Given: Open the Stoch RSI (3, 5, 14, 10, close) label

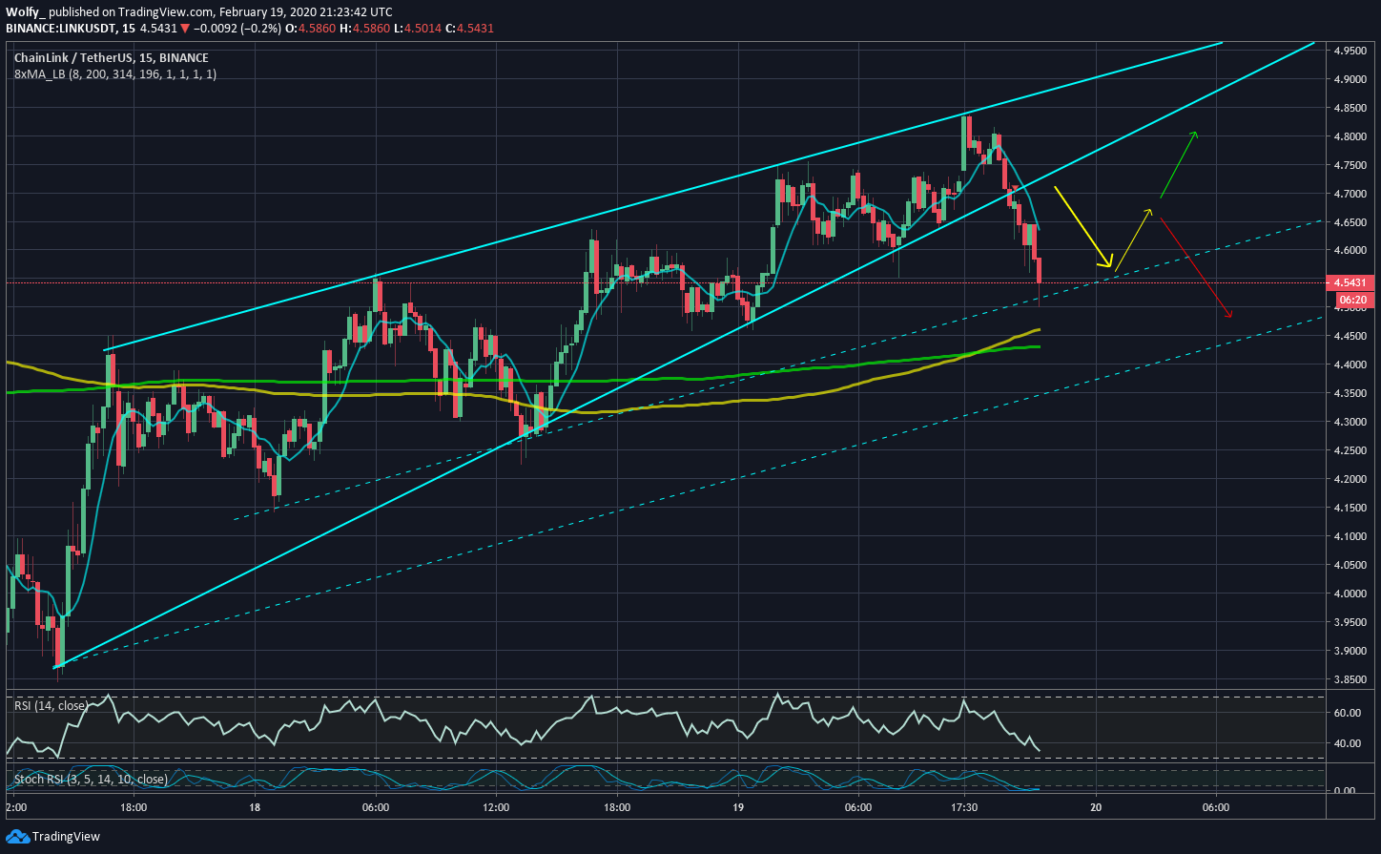Looking at the screenshot, I should (91, 780).
